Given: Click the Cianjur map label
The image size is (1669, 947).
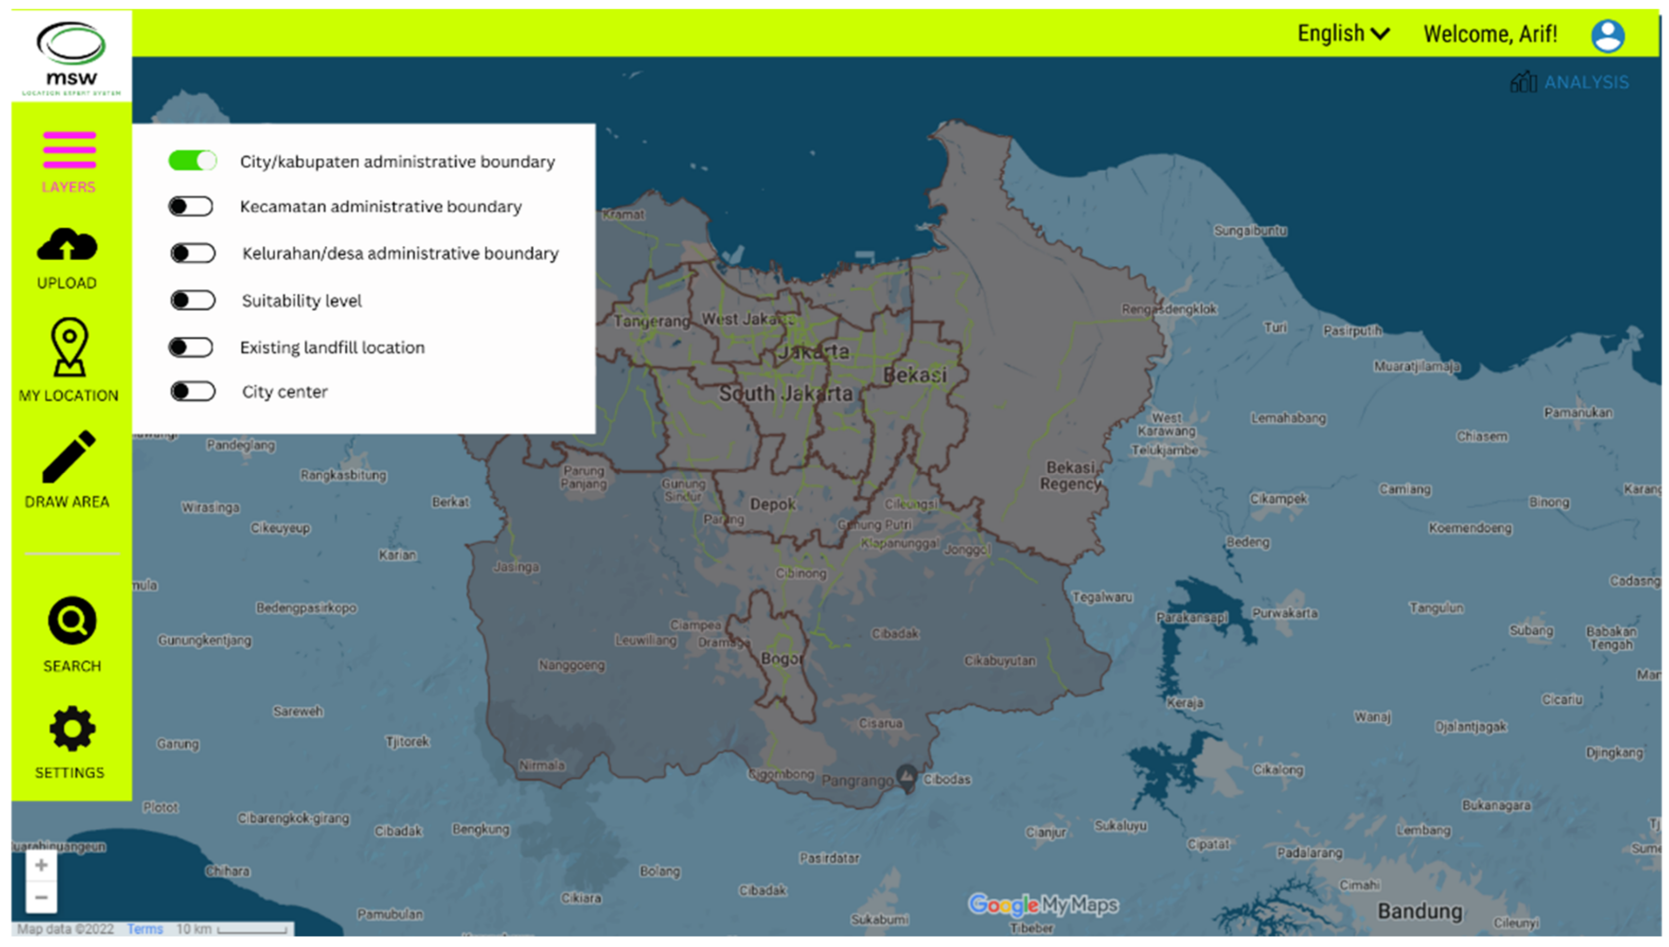Looking at the screenshot, I should 1045,832.
